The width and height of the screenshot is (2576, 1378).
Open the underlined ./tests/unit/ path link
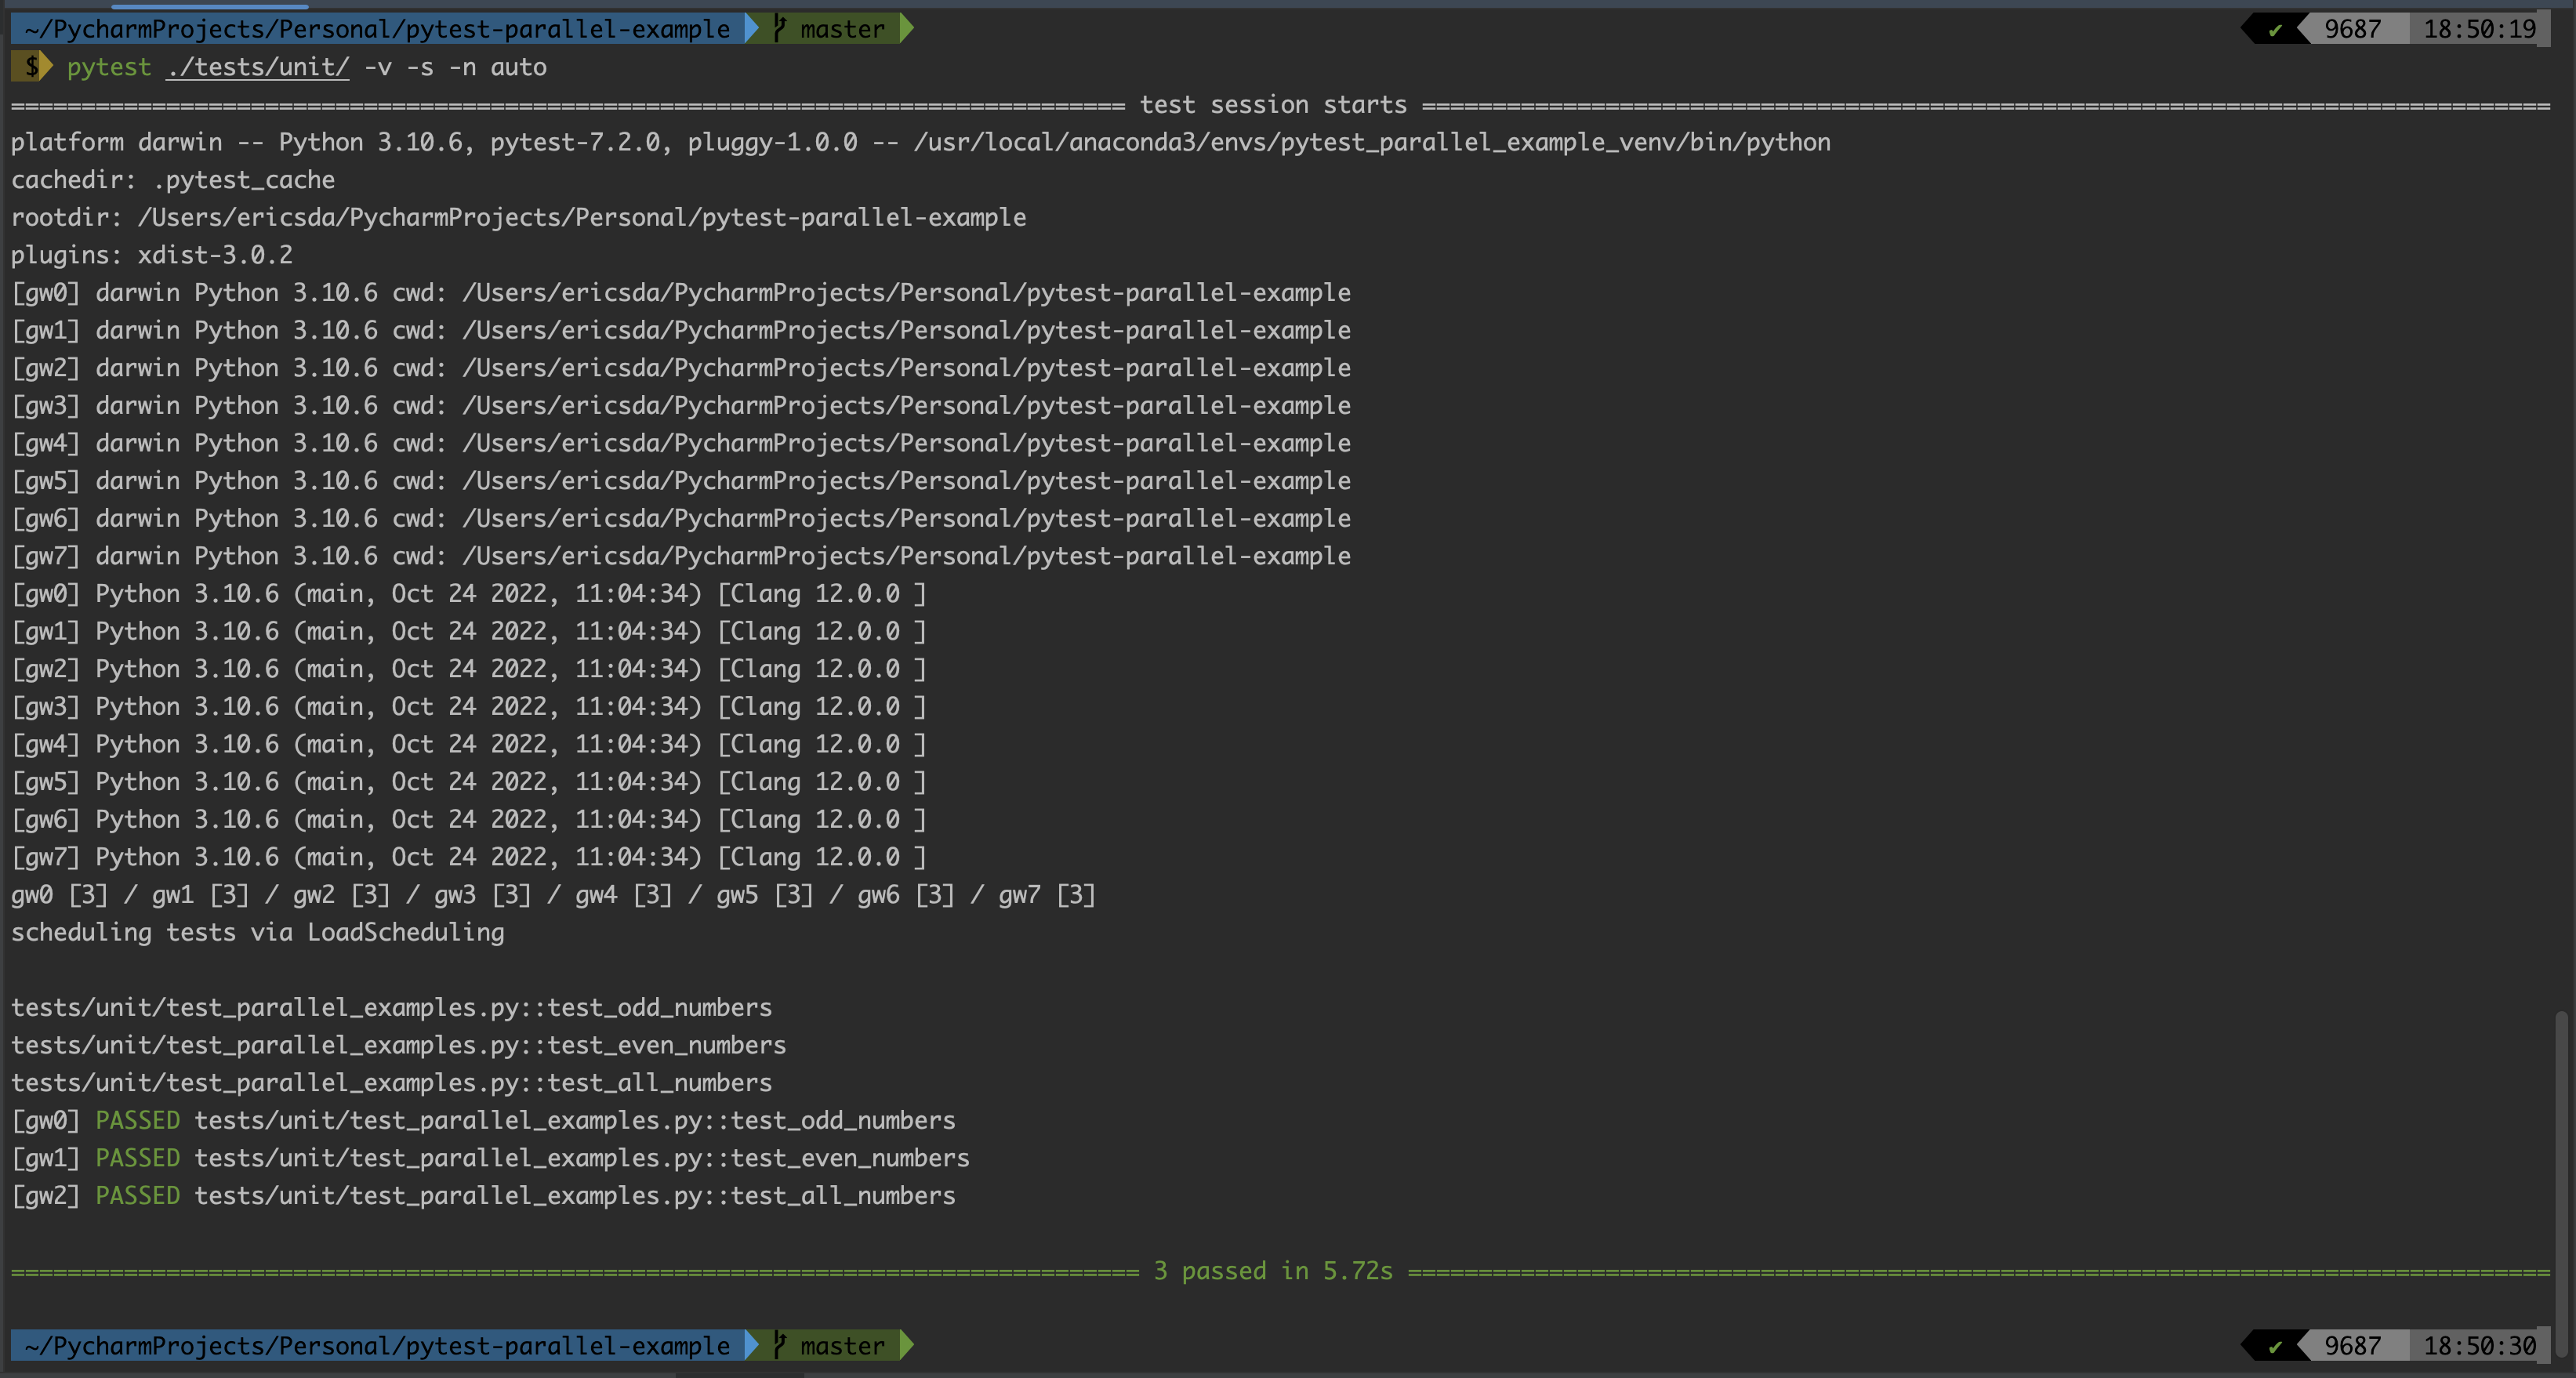click(x=256, y=67)
